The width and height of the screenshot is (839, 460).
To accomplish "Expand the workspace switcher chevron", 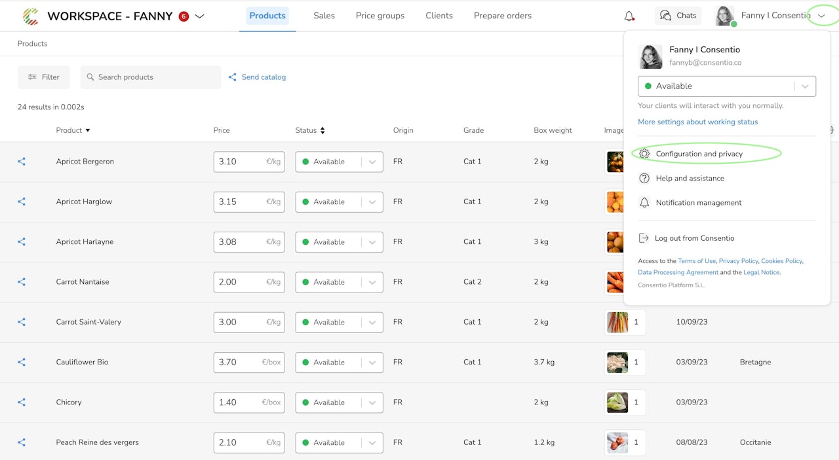I will point(200,16).
